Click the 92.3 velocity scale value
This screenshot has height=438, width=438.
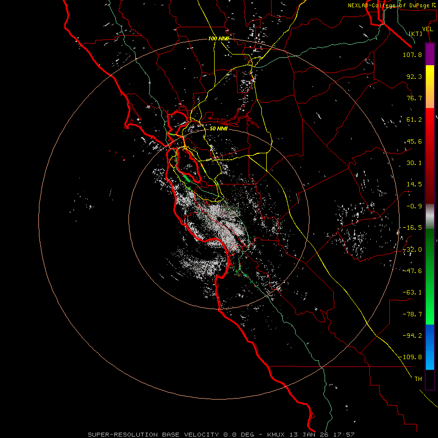414,76
